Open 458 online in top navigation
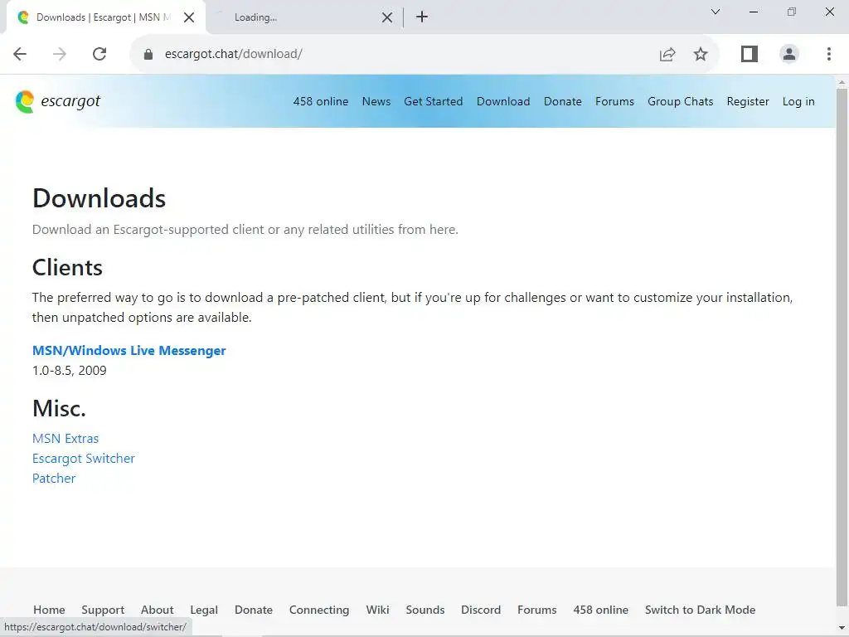The height and width of the screenshot is (637, 849). [321, 101]
